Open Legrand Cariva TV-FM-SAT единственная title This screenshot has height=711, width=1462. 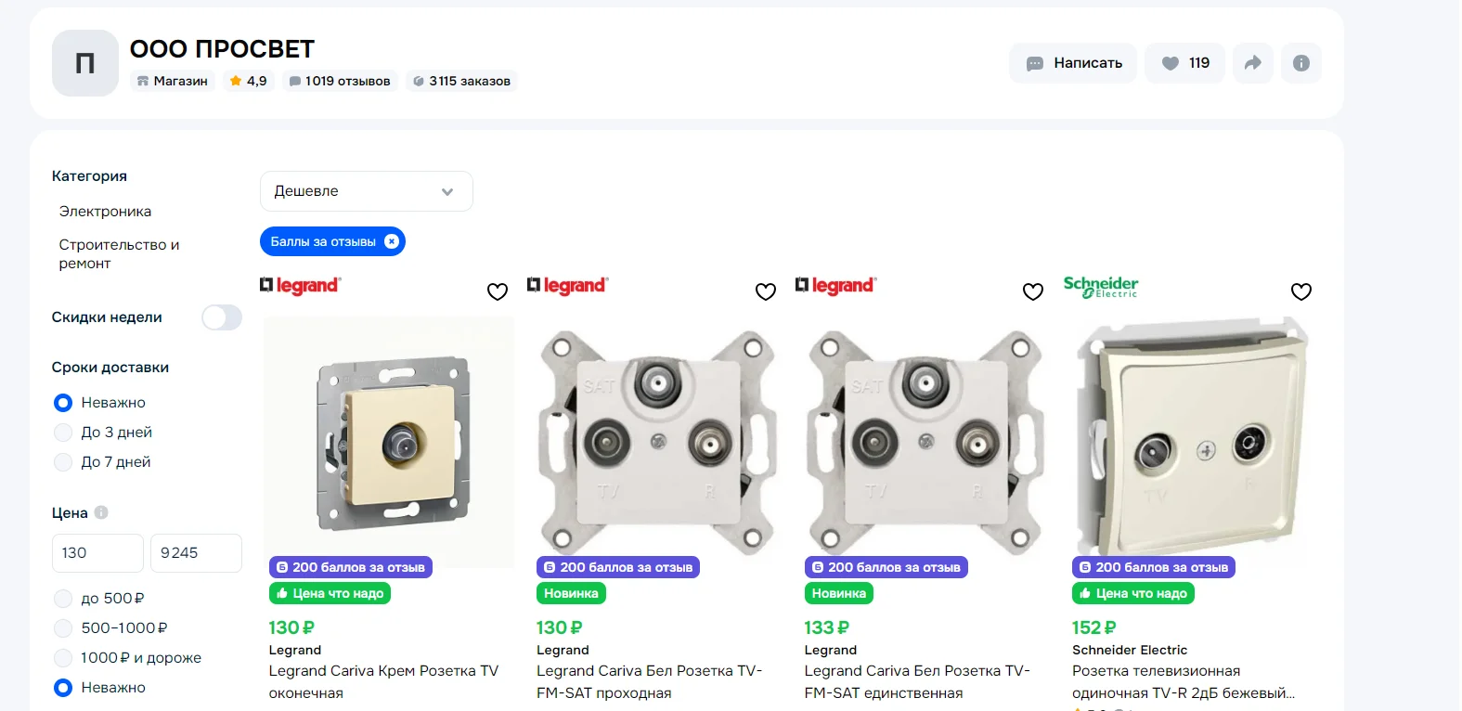(918, 682)
